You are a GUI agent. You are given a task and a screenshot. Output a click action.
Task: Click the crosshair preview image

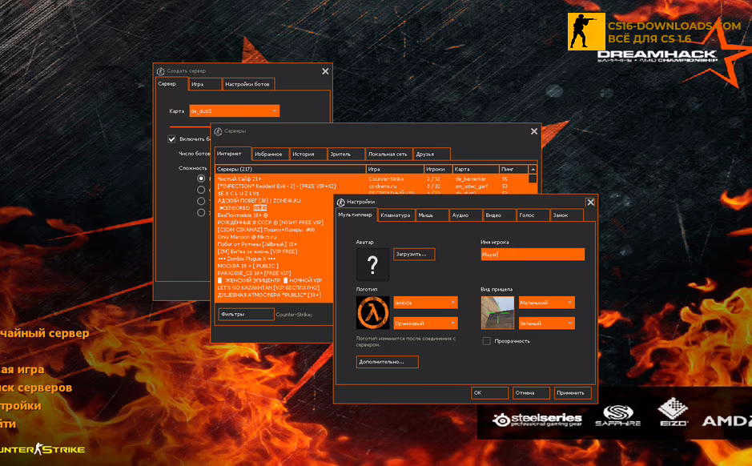[497, 312]
